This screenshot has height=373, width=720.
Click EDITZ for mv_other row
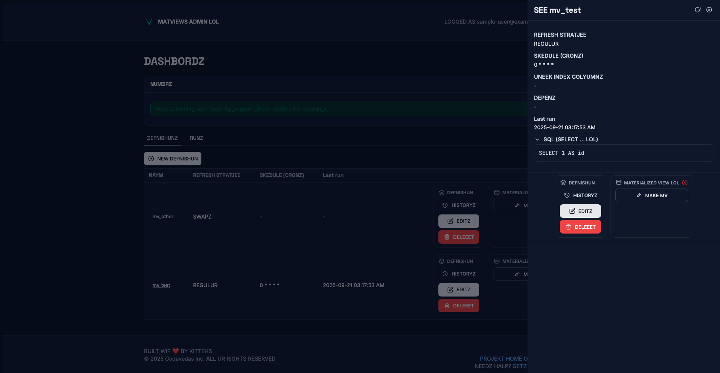[x=459, y=221]
